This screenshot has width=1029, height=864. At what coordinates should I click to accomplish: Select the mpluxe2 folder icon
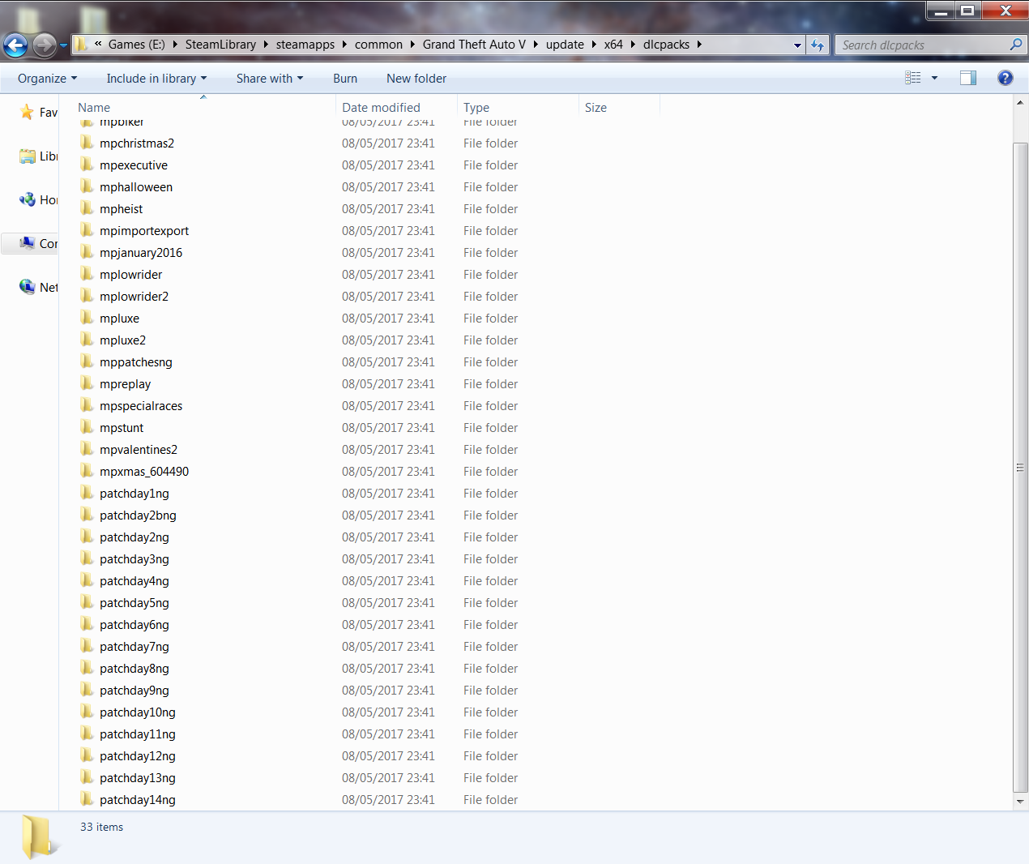pyautogui.click(x=88, y=340)
